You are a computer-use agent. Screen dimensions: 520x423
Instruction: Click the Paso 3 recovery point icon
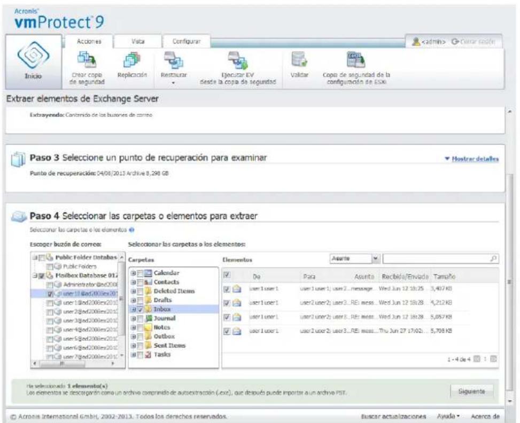tap(18, 159)
